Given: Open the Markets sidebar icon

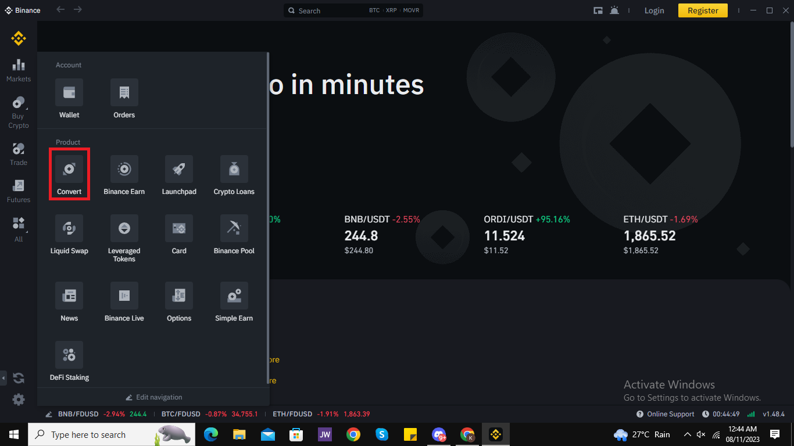Looking at the screenshot, I should pyautogui.click(x=19, y=71).
